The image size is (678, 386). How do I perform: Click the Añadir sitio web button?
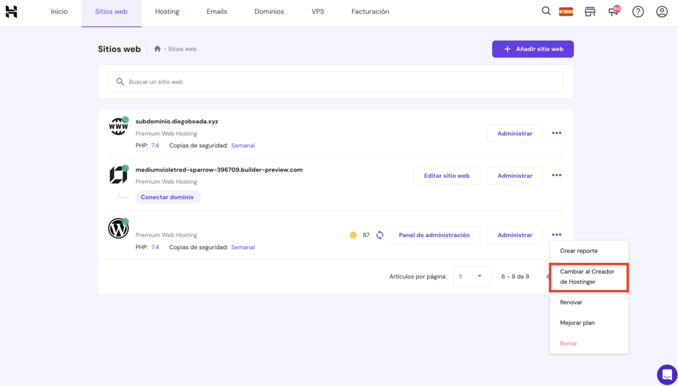click(x=532, y=48)
